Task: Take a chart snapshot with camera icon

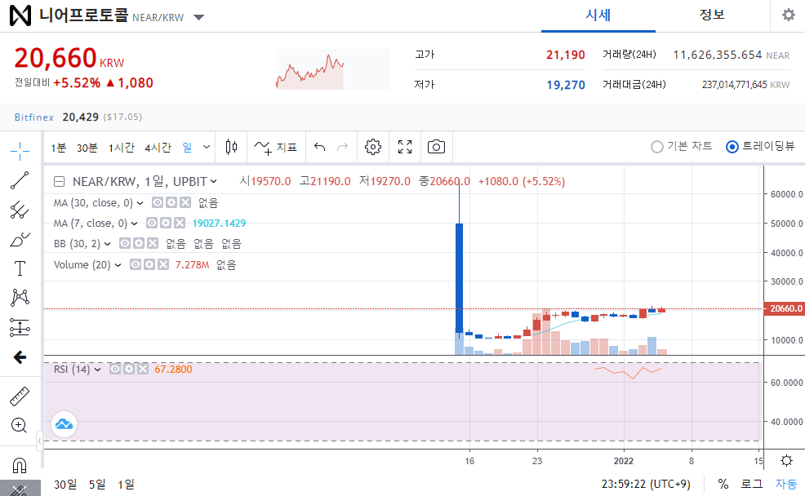Action: click(x=437, y=147)
